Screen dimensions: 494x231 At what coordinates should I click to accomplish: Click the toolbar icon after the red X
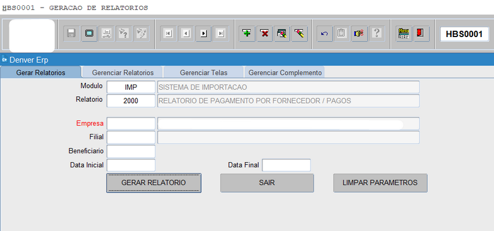282,34
